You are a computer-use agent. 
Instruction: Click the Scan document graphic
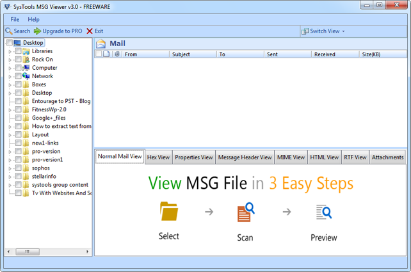(x=246, y=212)
